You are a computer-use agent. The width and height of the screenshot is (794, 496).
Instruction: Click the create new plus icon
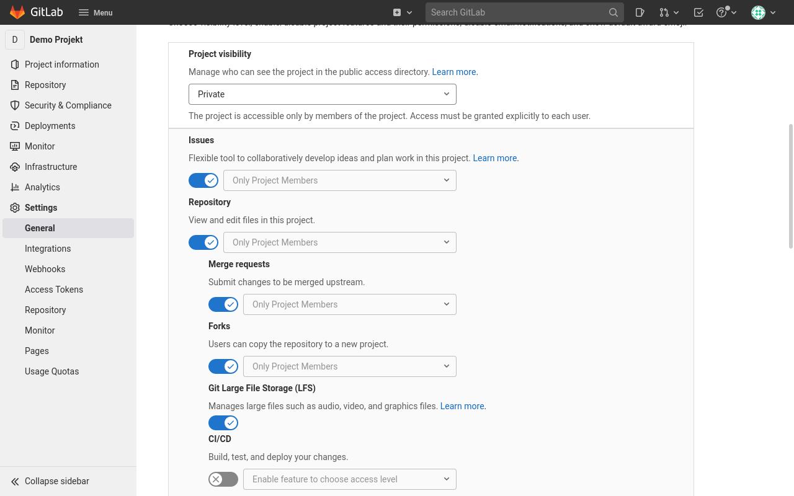click(x=401, y=12)
